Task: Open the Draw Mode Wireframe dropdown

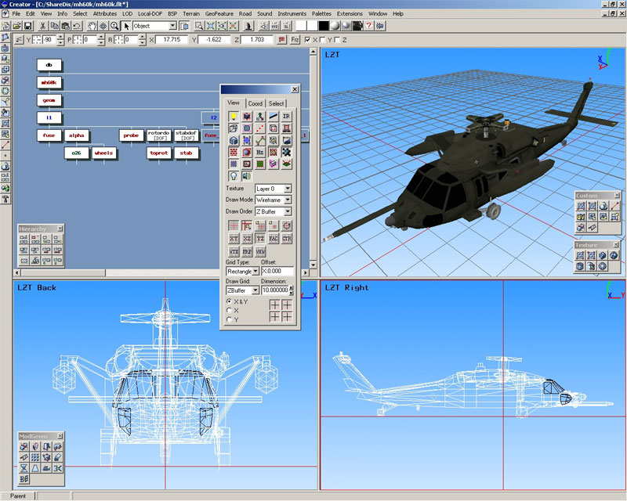Action: 288,200
